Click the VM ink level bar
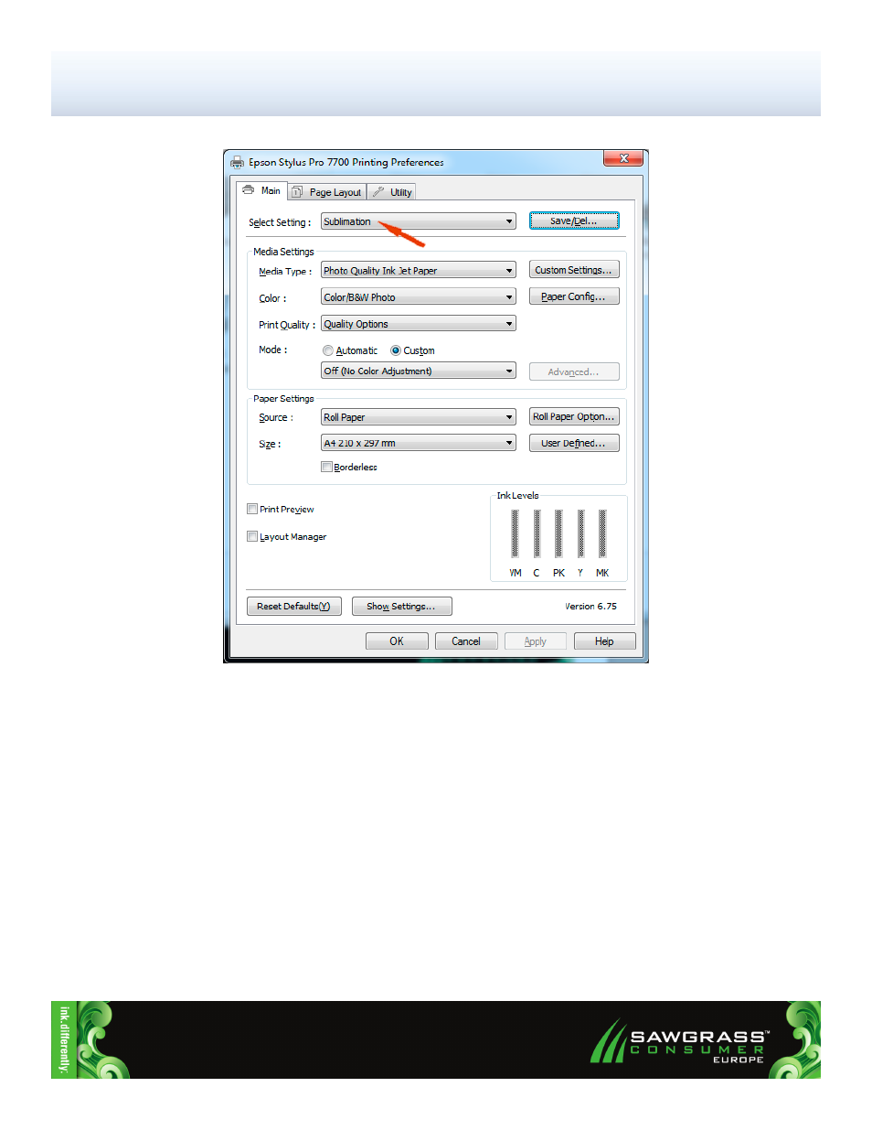The image size is (872, 1130). (x=515, y=533)
